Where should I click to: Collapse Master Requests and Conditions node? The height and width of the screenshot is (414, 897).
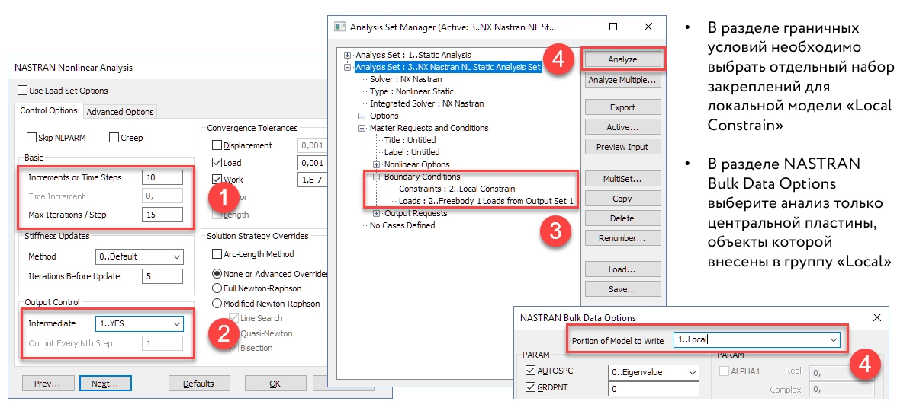pyautogui.click(x=362, y=128)
